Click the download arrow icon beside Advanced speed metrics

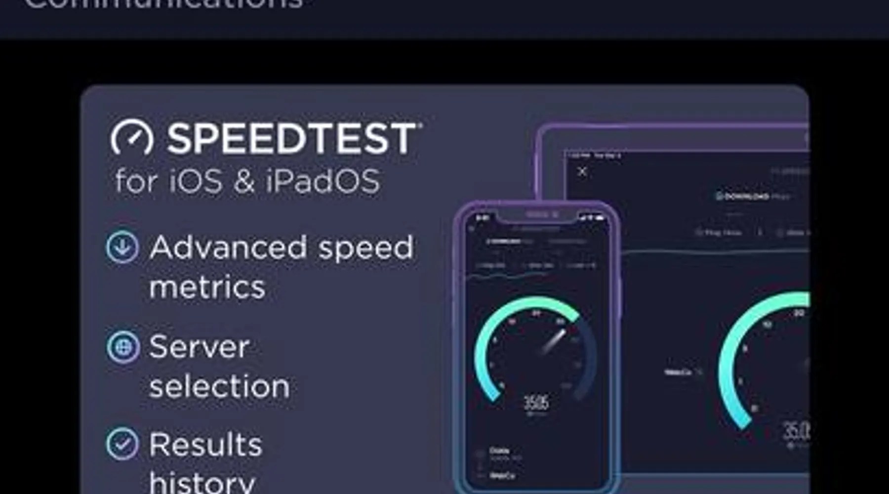pyautogui.click(x=122, y=247)
